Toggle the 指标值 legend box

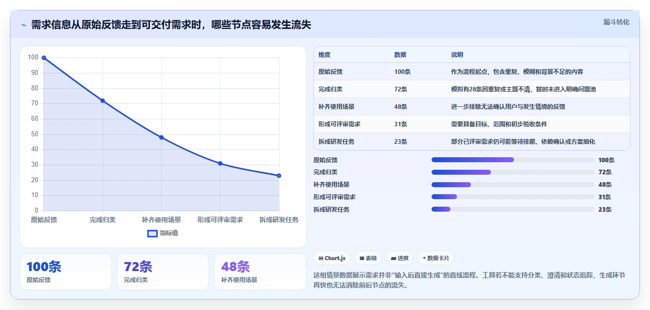(x=152, y=234)
